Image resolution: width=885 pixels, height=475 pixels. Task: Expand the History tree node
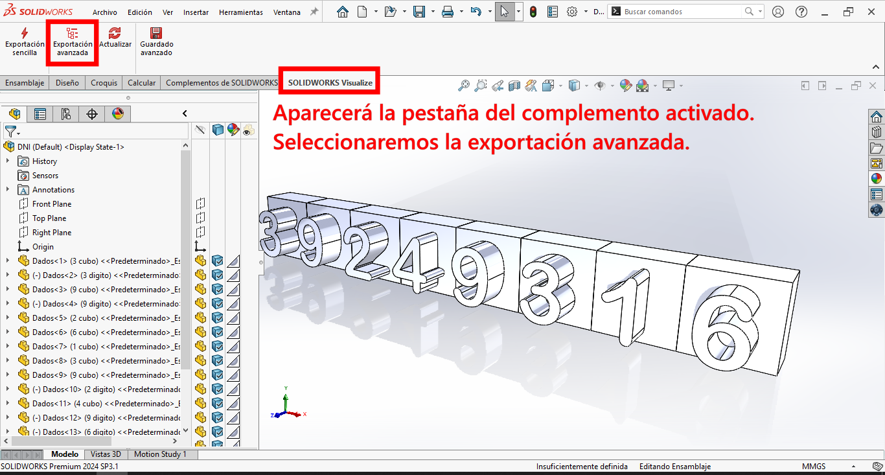tap(8, 161)
